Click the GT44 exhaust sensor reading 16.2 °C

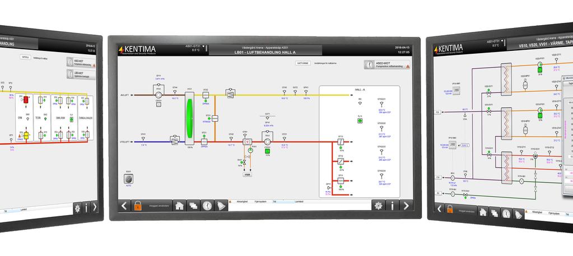tap(175, 93)
